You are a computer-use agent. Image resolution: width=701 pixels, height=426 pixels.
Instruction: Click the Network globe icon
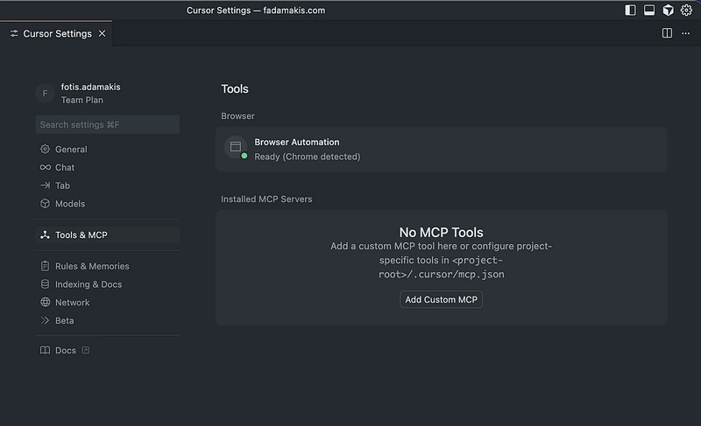(x=46, y=302)
